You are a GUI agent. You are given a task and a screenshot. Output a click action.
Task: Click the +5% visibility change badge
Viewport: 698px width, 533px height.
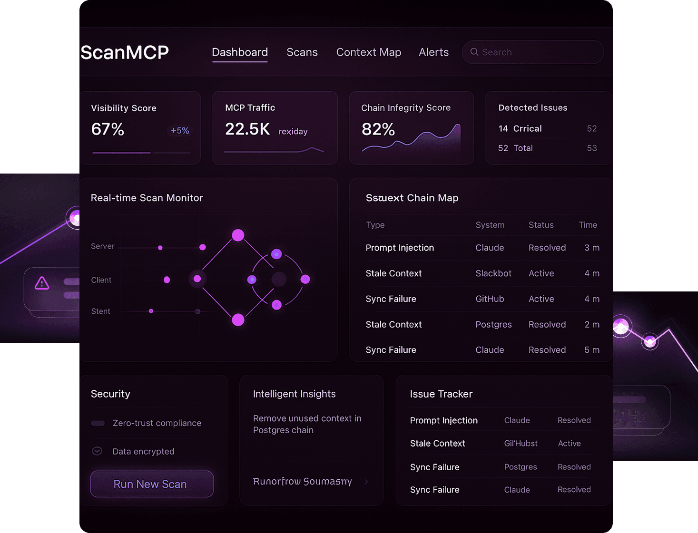point(180,130)
